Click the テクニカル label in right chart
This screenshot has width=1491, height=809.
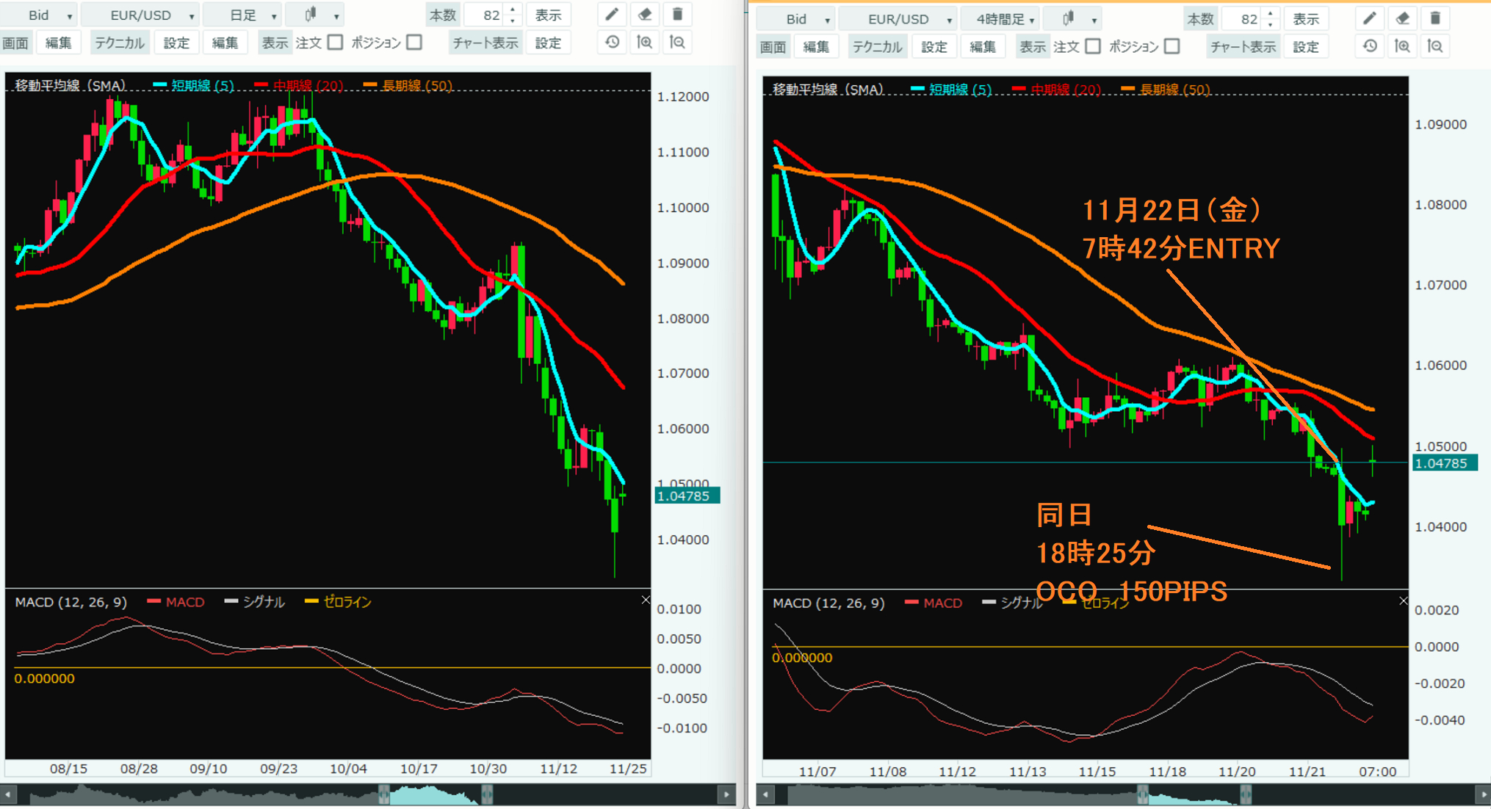click(x=878, y=46)
